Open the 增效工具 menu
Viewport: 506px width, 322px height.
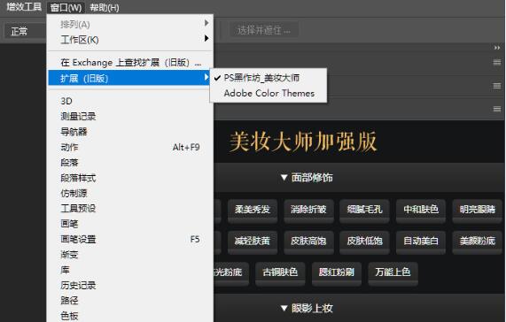click(x=24, y=7)
